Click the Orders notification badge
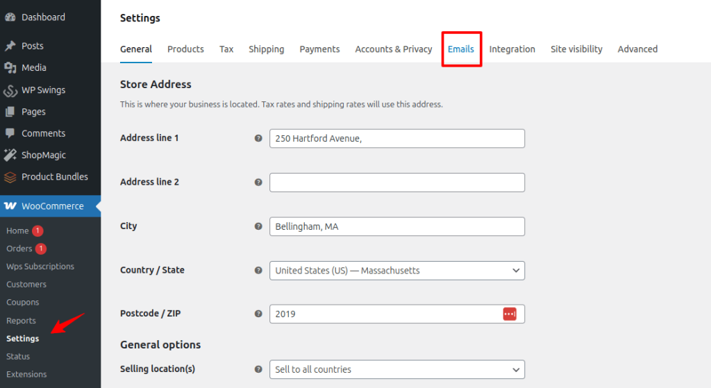 click(41, 248)
